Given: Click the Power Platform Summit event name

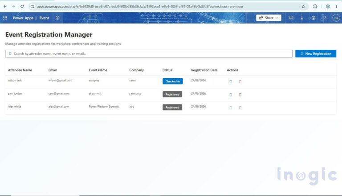Looking at the screenshot, I should (104, 107).
